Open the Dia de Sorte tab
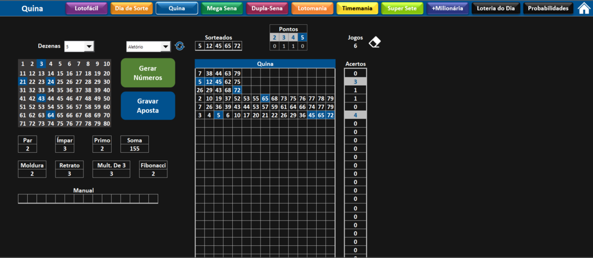Screen dimensions: 593x258 tap(131, 8)
